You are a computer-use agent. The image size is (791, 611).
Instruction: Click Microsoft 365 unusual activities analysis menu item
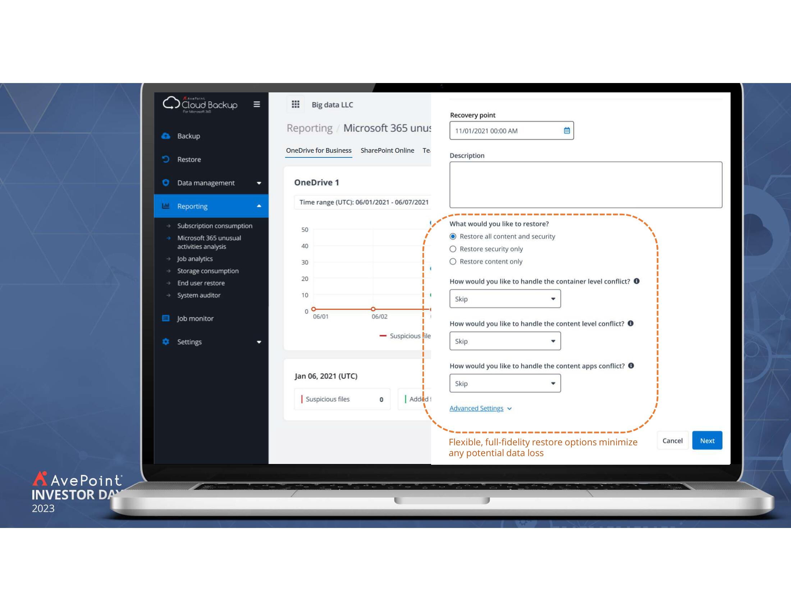click(x=209, y=242)
